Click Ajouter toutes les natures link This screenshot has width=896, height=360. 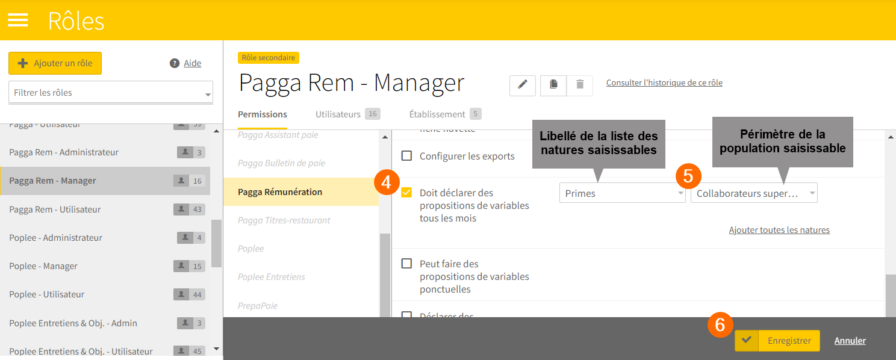pyautogui.click(x=779, y=230)
